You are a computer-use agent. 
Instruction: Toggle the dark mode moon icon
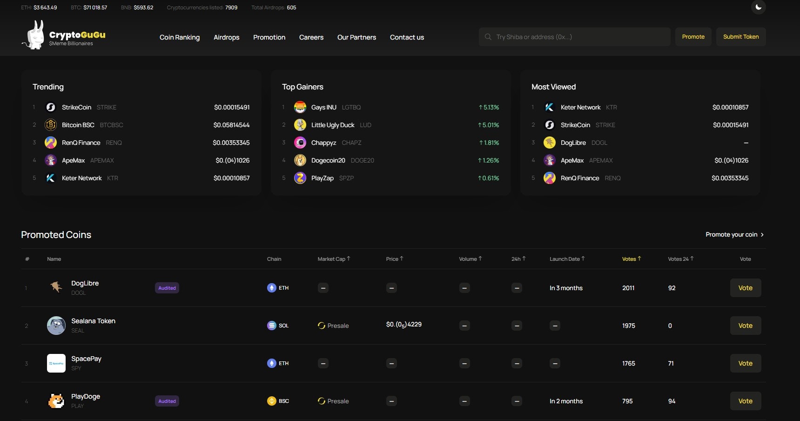click(759, 7)
